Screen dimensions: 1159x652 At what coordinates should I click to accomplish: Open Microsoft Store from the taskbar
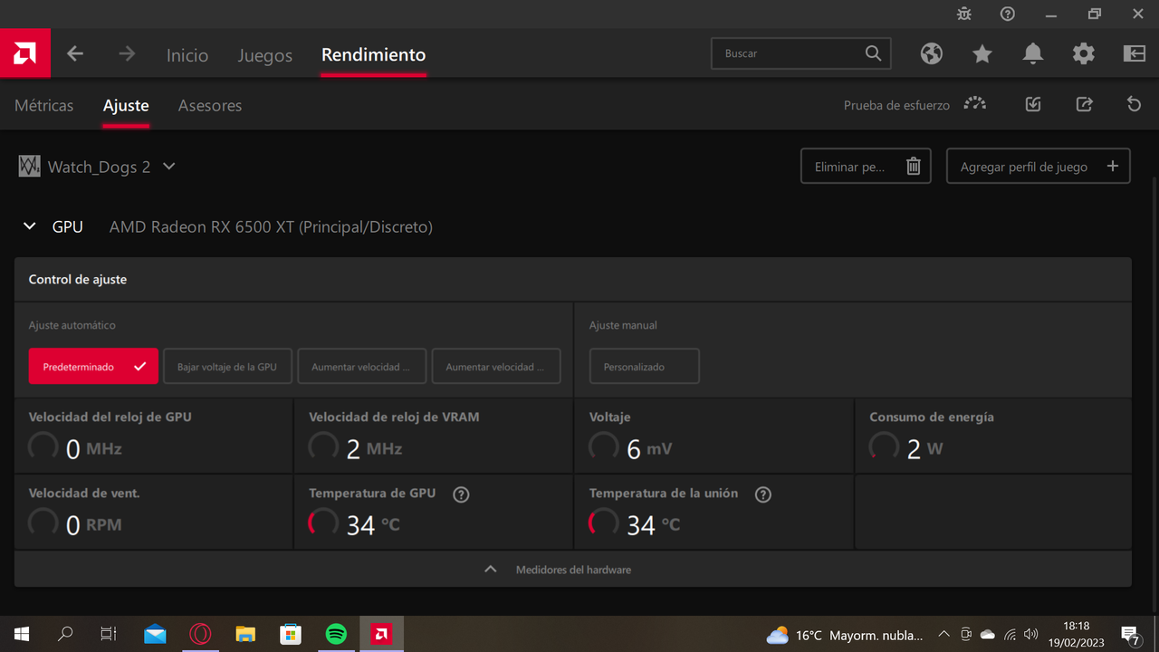coord(291,635)
